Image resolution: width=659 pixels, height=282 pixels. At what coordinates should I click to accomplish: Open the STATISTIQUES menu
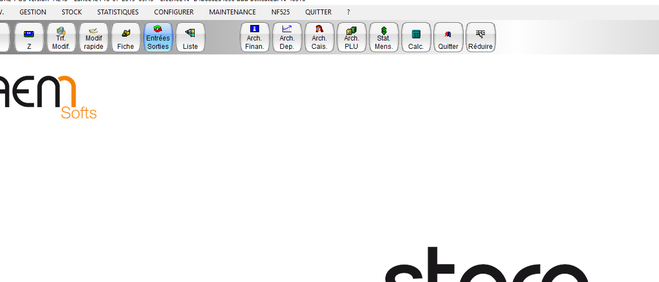(x=118, y=12)
